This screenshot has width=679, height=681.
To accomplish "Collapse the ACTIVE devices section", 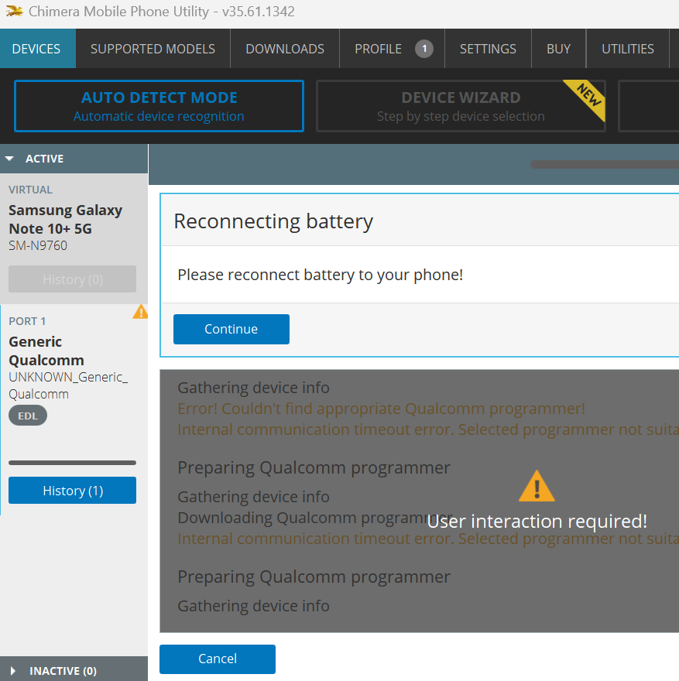I will [x=9, y=158].
